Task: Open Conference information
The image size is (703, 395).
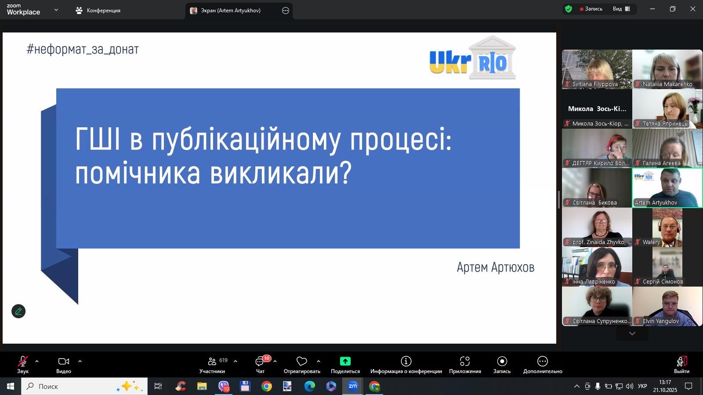Action: pos(406,365)
